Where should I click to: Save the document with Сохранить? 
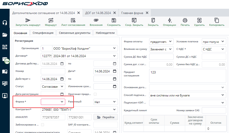click(114, 21)
